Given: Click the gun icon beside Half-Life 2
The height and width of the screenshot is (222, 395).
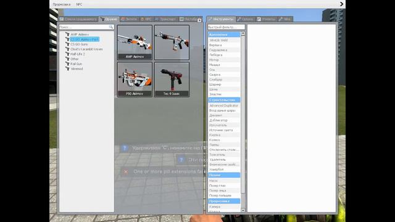Looking at the screenshot, I should [x=67, y=54].
